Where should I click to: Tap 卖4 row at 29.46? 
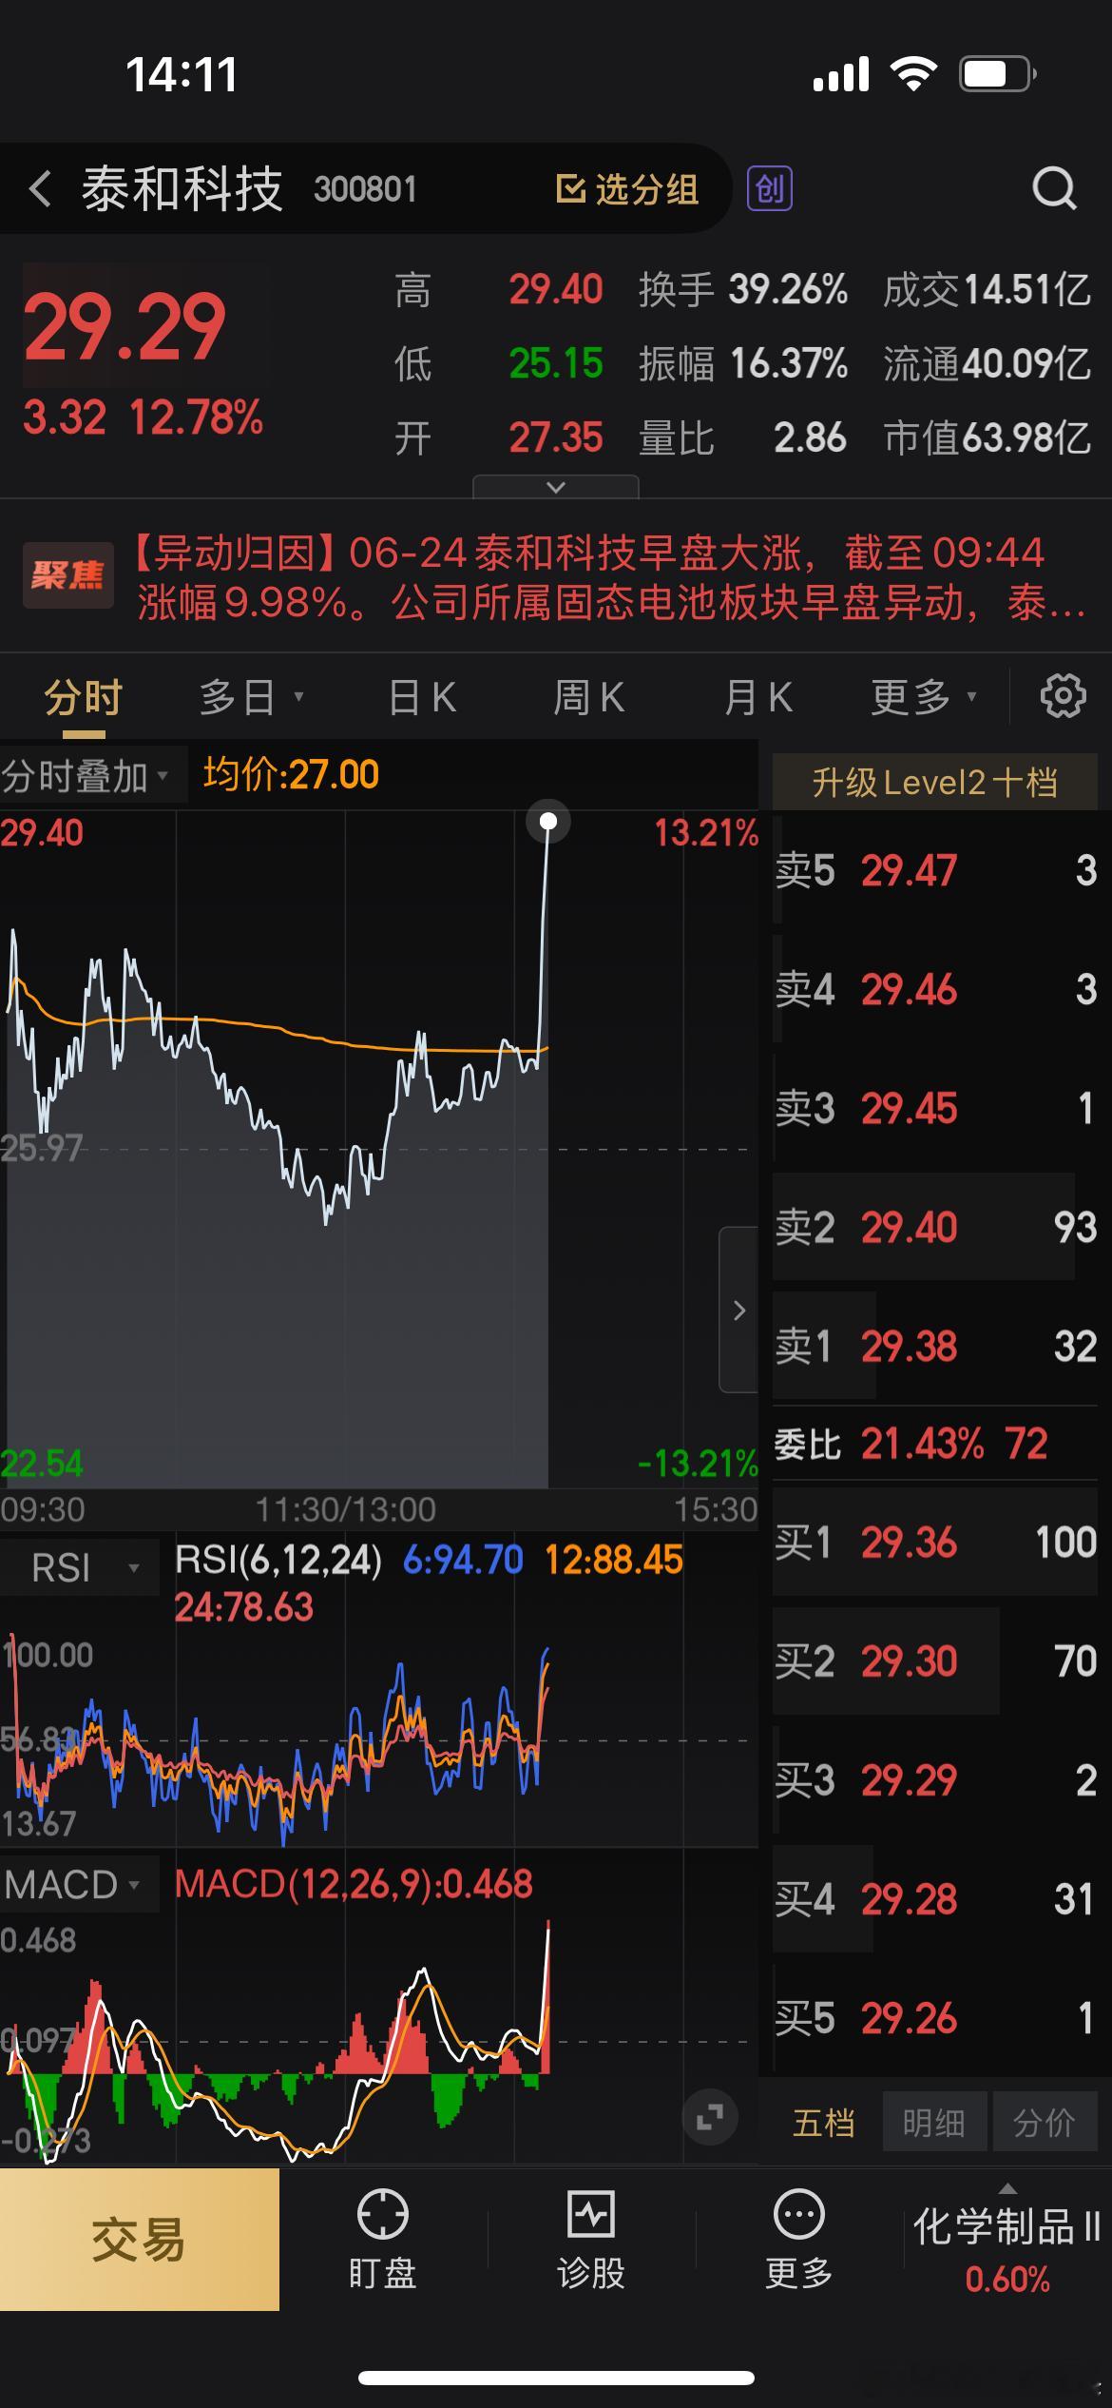pyautogui.click(x=936, y=989)
